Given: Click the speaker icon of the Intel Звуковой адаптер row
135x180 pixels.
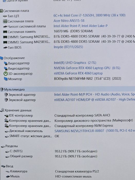Looking at the screenshot, I should pyautogui.click(x=6, y=95).
